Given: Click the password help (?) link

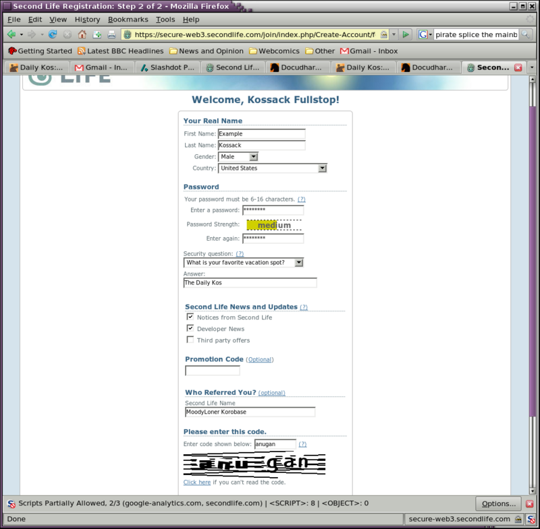Looking at the screenshot, I should pos(301,199).
